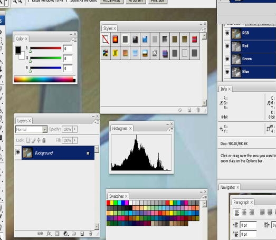Select center text alignment in Paragraph panel
The width and height of the screenshot is (276, 240).
[244, 213]
